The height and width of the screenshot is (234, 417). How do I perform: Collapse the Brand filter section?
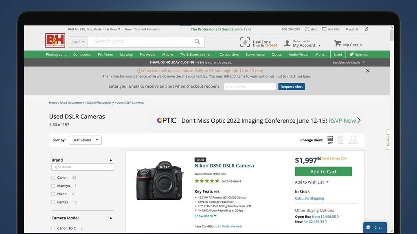[110, 160]
